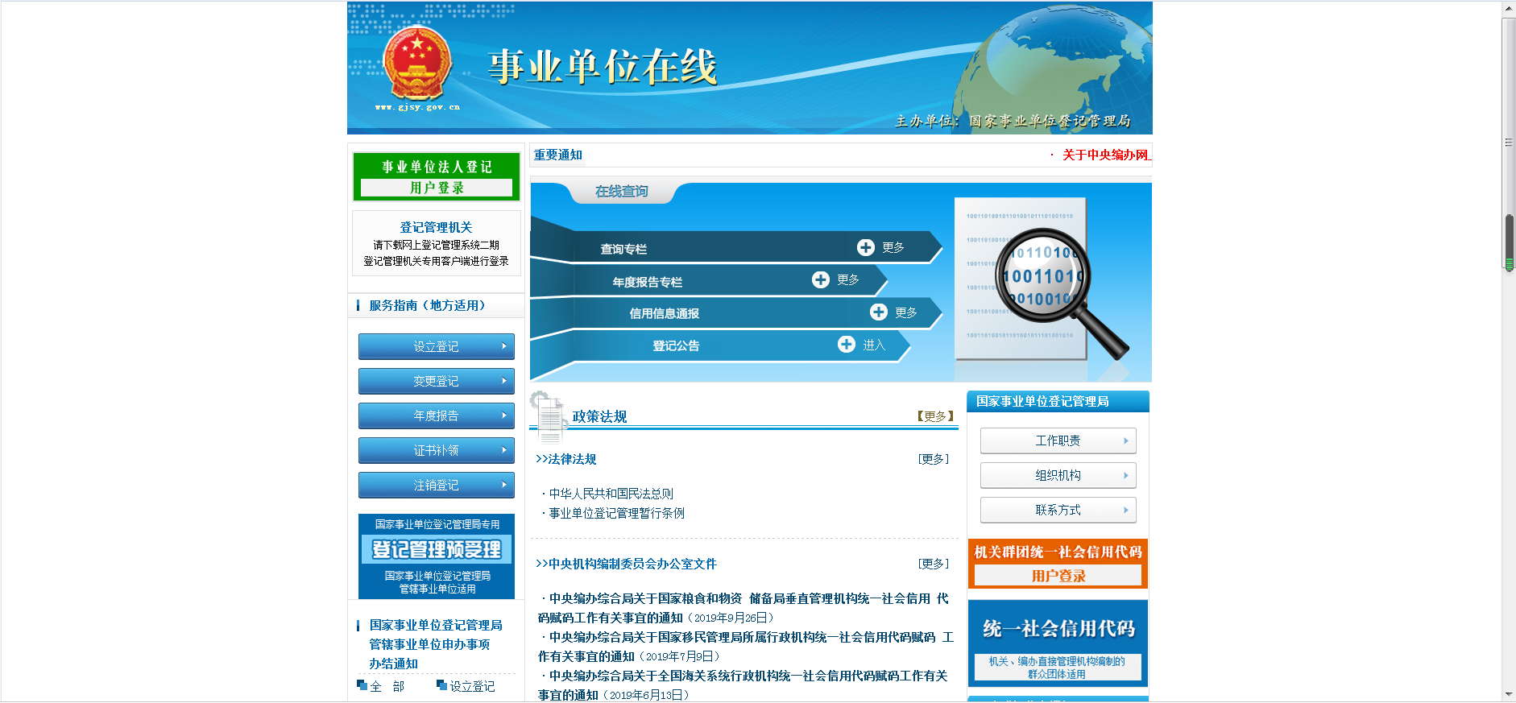Click 【更多】 in the 政策法规 header

click(x=935, y=416)
